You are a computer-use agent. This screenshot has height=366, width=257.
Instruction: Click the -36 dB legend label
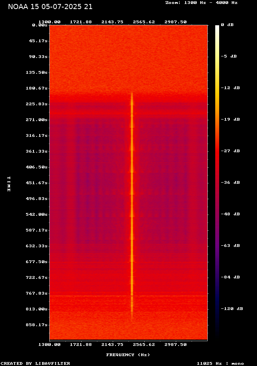pyautogui.click(x=231, y=182)
